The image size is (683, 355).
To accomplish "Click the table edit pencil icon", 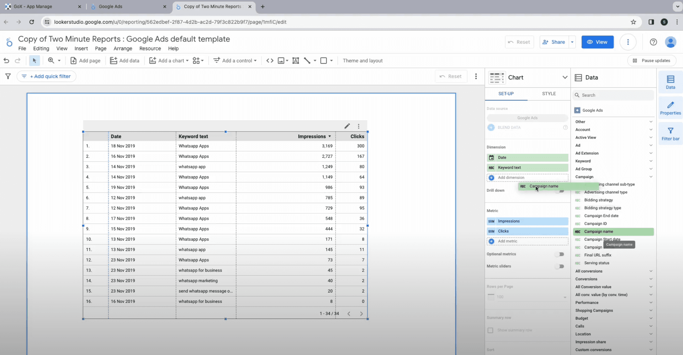I will (347, 126).
